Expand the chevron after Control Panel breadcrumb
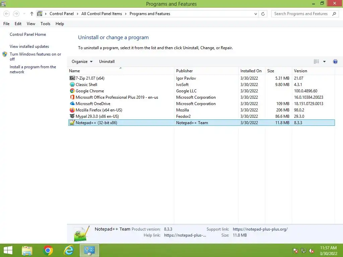 tap(77, 14)
